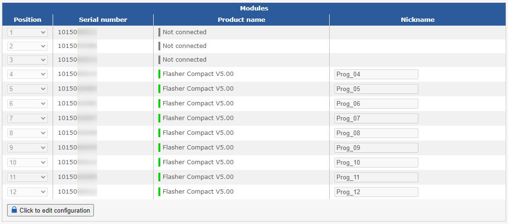Click the blue lock icon

click(14, 210)
